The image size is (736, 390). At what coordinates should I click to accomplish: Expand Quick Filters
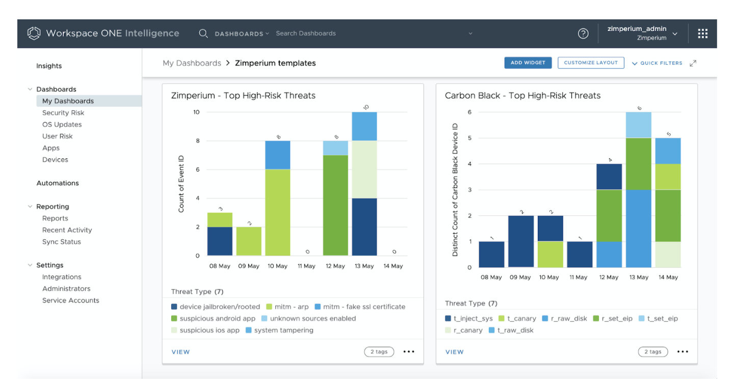657,63
